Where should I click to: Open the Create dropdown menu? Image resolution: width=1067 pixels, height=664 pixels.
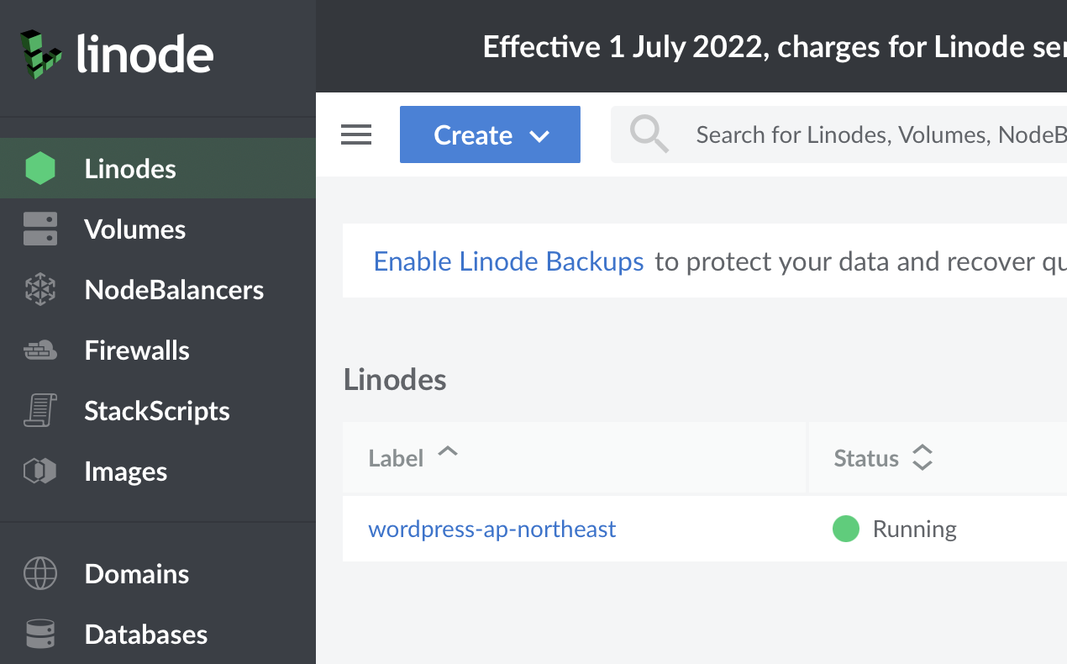(x=490, y=134)
